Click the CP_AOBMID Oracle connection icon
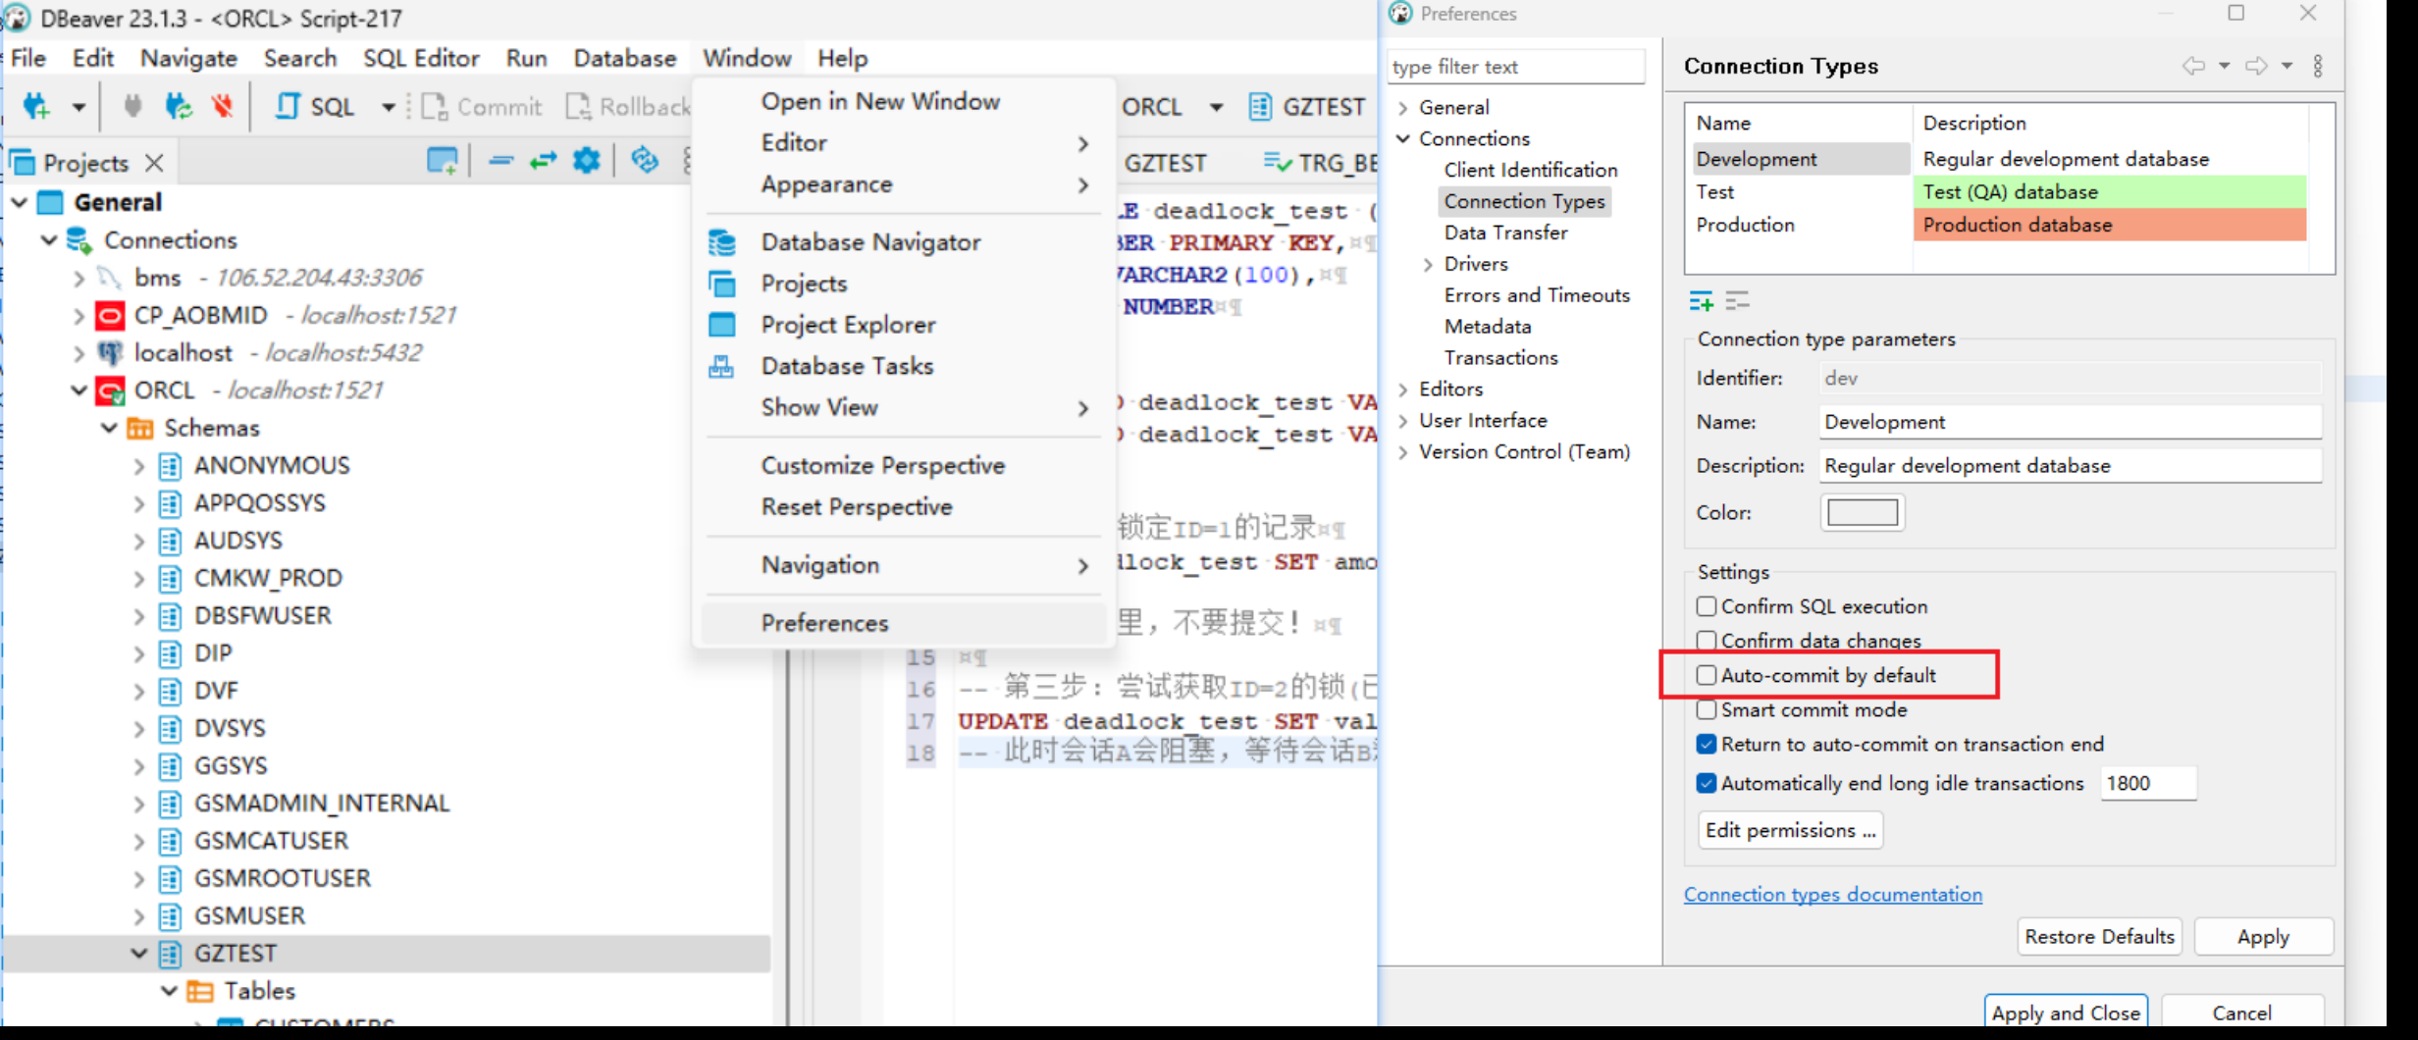This screenshot has height=1040, width=2418. (110, 316)
